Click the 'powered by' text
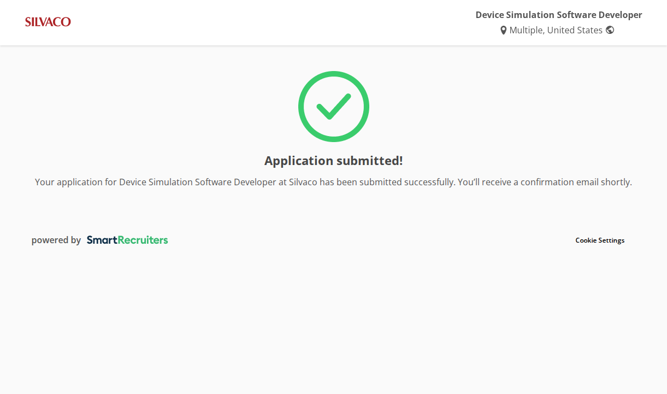Screen dimensions: 667x394 point(56,240)
